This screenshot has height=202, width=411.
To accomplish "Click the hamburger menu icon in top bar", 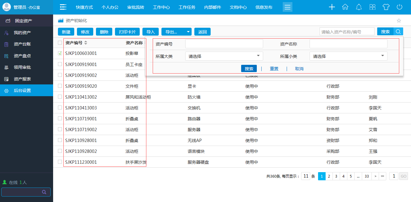I will coord(287,7).
